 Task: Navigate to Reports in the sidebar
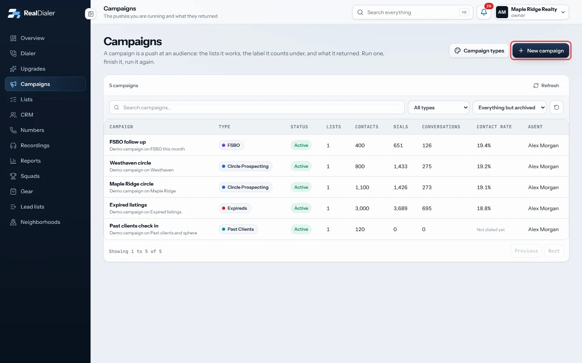click(x=45, y=161)
